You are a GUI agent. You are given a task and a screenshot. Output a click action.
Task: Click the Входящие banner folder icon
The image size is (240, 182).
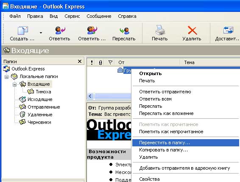point(7,50)
